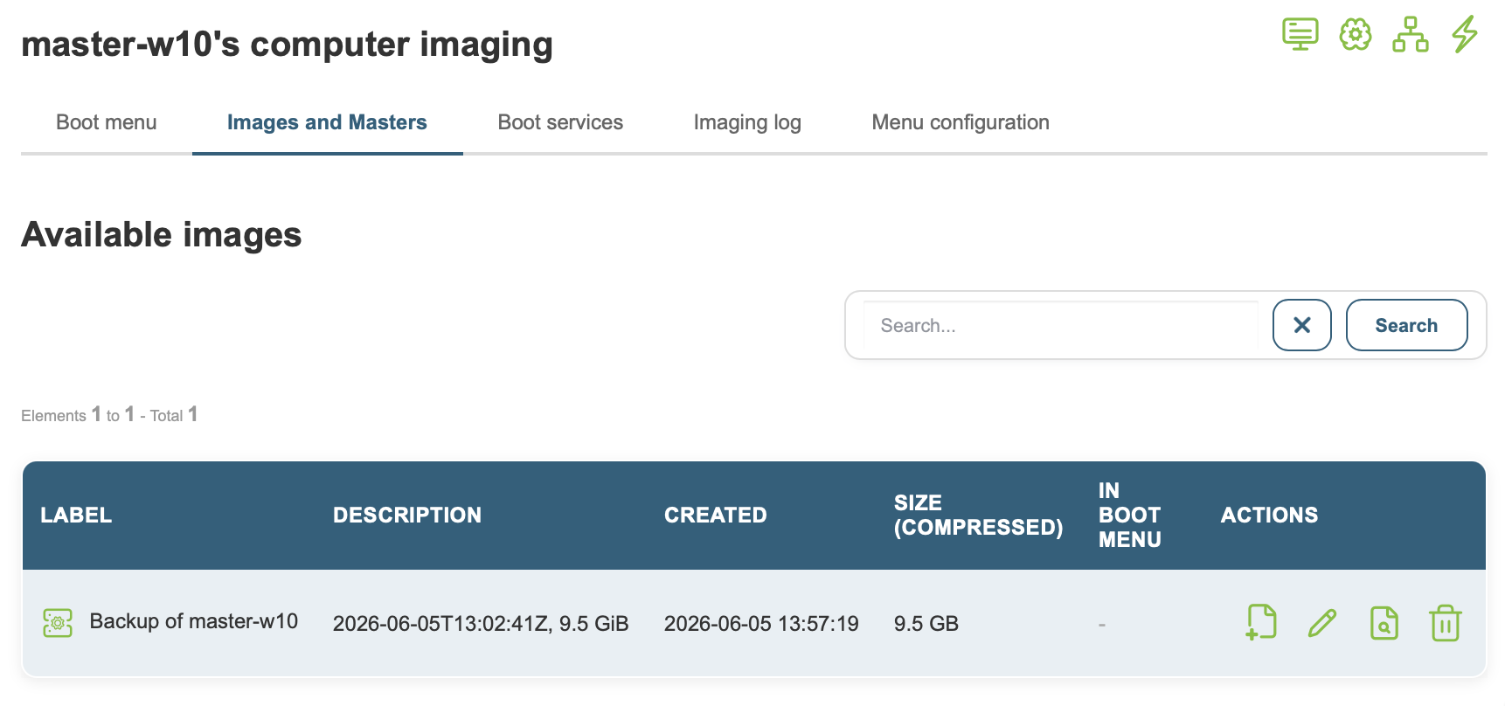Click the IN BOOT MENU column header

coord(1129,516)
